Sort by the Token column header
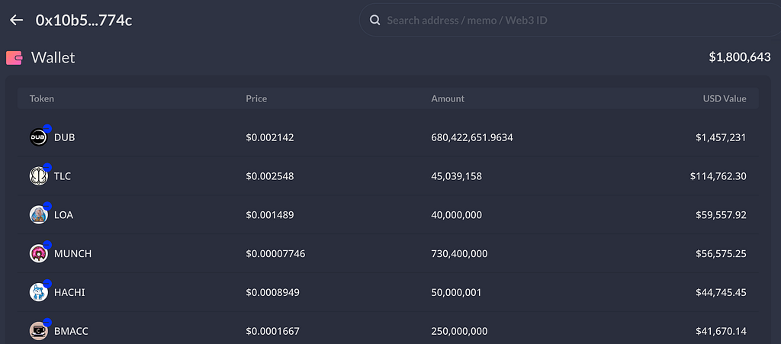Image resolution: width=781 pixels, height=344 pixels. pyautogui.click(x=42, y=98)
